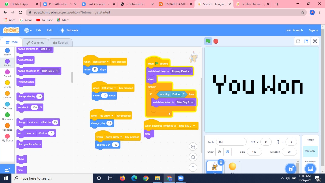325x183 pixels.
Task: Open the Choose a Backdrop button
Action: (x=310, y=168)
